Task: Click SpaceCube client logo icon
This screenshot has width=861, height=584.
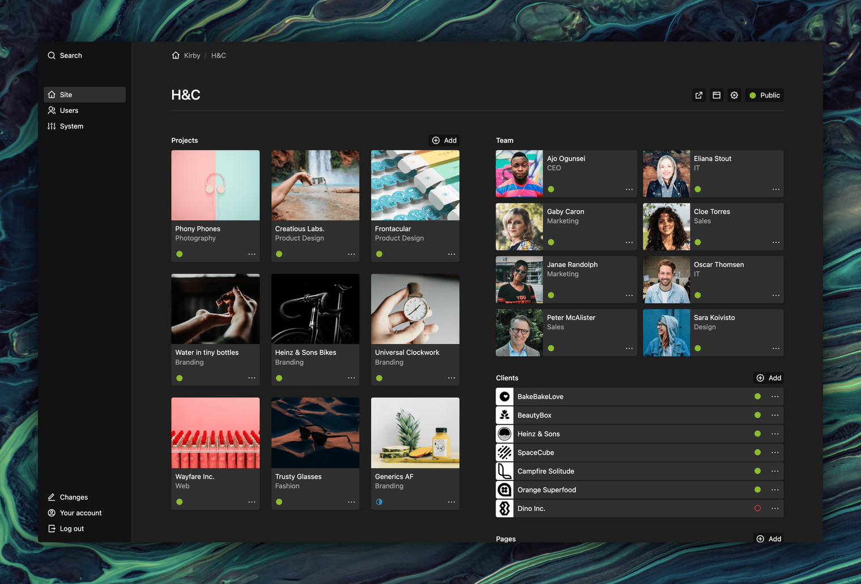Action: pyautogui.click(x=505, y=453)
